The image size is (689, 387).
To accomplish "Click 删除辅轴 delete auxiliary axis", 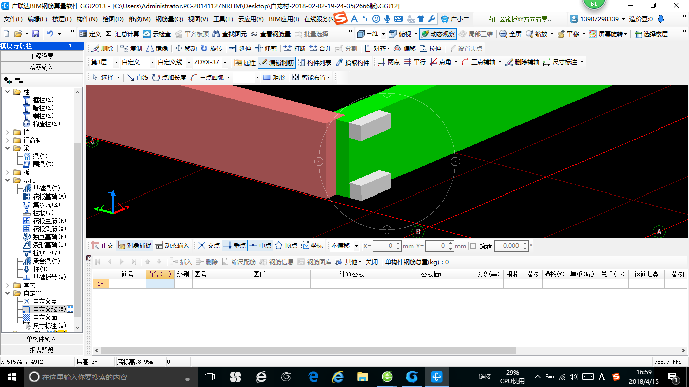I will pyautogui.click(x=522, y=62).
